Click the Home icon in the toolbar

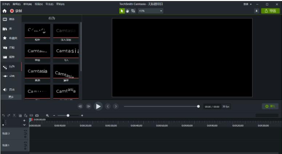click(x=5, y=11)
